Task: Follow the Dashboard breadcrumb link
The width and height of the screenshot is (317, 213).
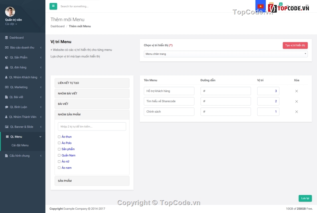Action: 57,26
